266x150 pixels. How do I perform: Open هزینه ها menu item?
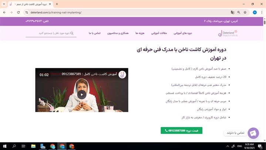click(140, 33)
